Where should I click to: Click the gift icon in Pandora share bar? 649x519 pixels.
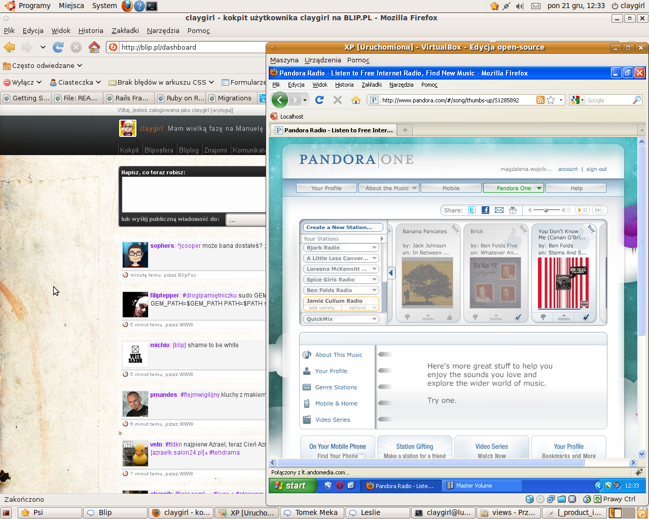pyautogui.click(x=513, y=210)
